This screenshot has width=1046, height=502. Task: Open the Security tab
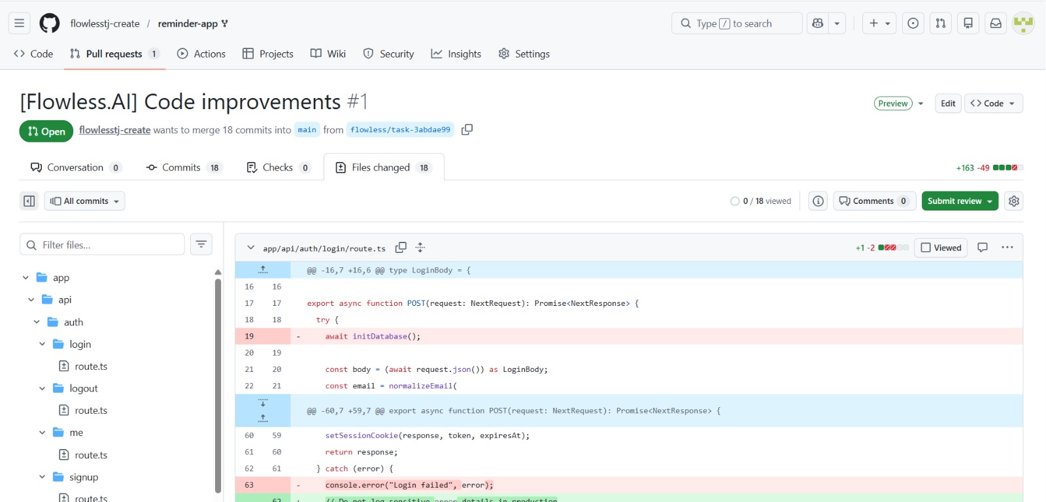tap(388, 54)
